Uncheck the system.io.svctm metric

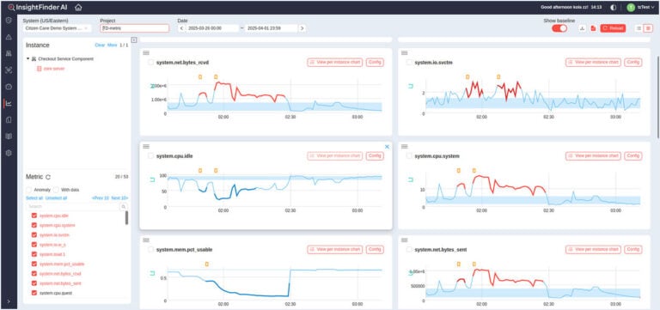pyautogui.click(x=34, y=234)
